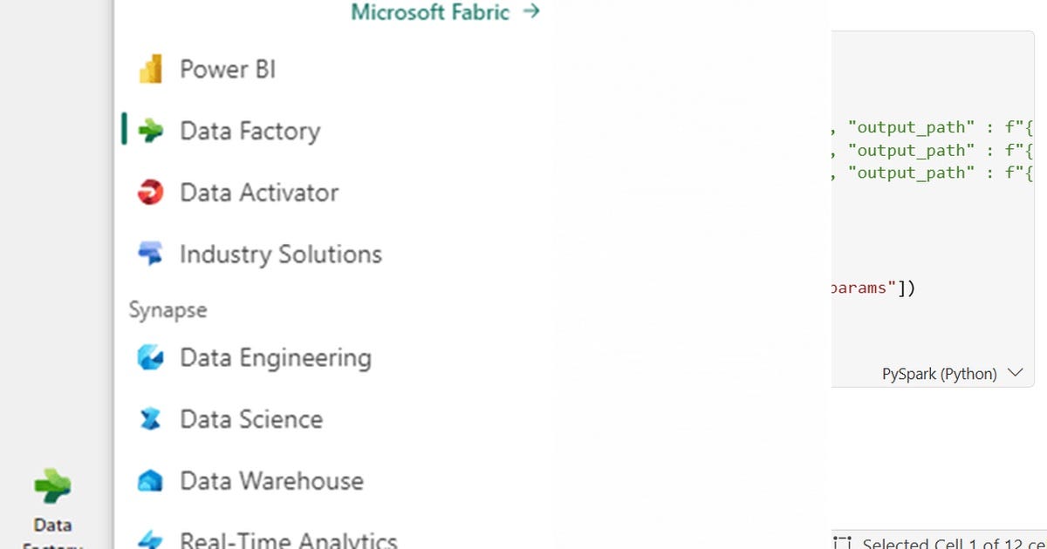
Task: Open the PySpark (Python) language dropdown
Action: 941,373
